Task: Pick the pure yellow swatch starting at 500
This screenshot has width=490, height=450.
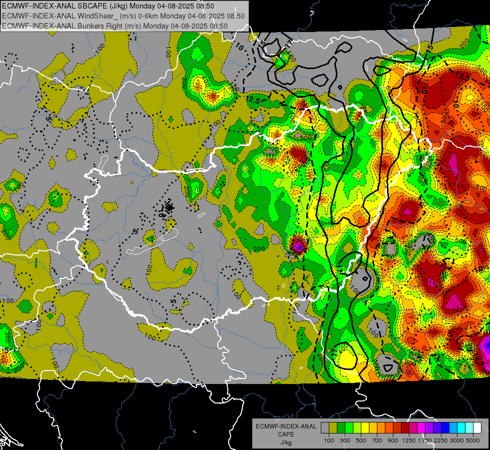Action: 365,428
